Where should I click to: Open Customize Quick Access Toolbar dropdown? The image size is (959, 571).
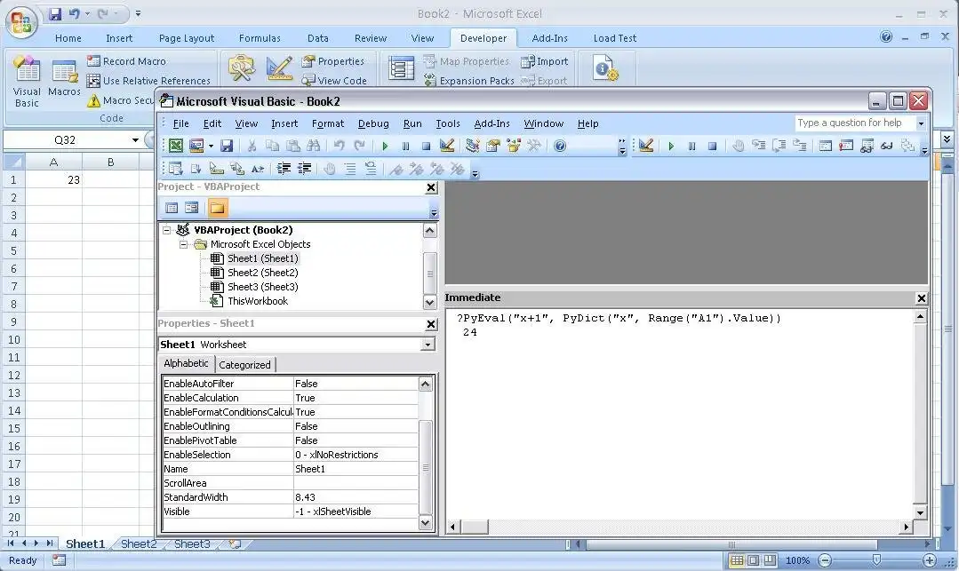pos(139,13)
